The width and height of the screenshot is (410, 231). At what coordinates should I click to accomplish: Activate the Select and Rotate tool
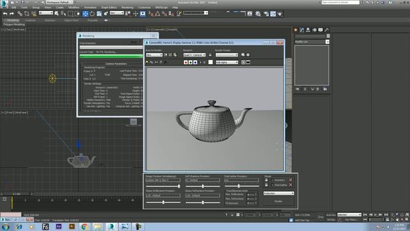point(92,13)
